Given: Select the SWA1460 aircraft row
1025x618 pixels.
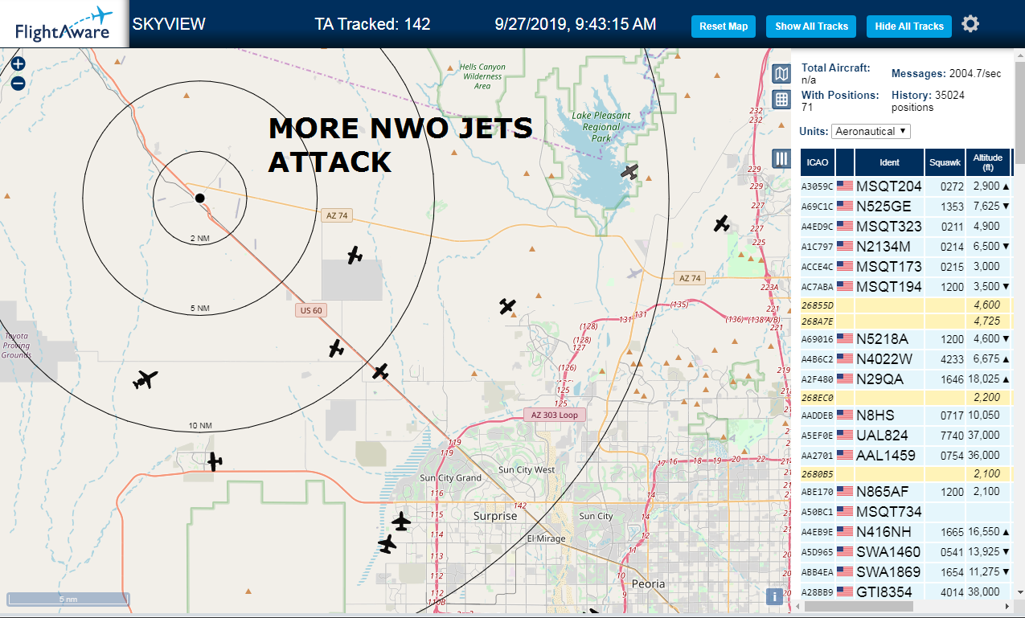Looking at the screenshot, I should coord(906,552).
